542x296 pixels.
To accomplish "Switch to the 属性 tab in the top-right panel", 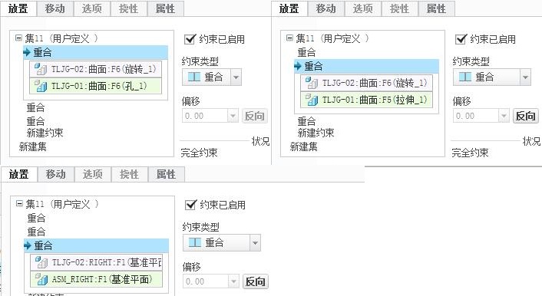I will tap(436, 8).
